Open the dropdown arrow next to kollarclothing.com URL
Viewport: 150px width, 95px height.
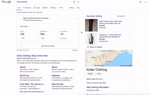point(36,58)
